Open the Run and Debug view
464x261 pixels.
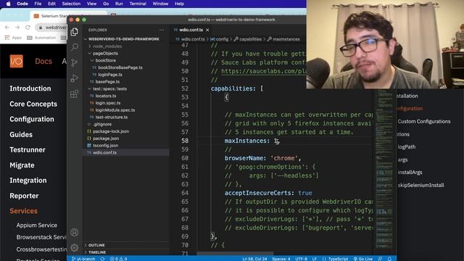74,78
